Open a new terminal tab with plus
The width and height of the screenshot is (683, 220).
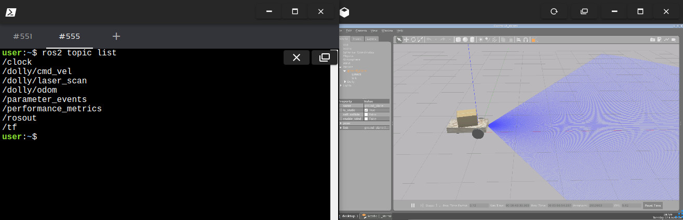point(116,36)
